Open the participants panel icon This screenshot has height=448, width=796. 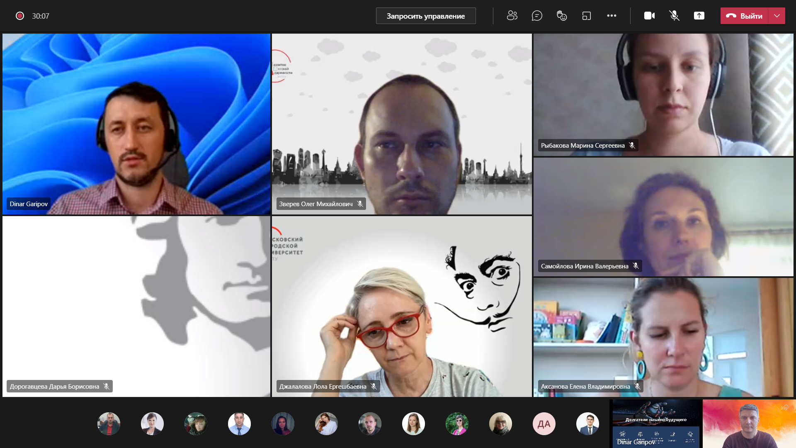pos(512,16)
